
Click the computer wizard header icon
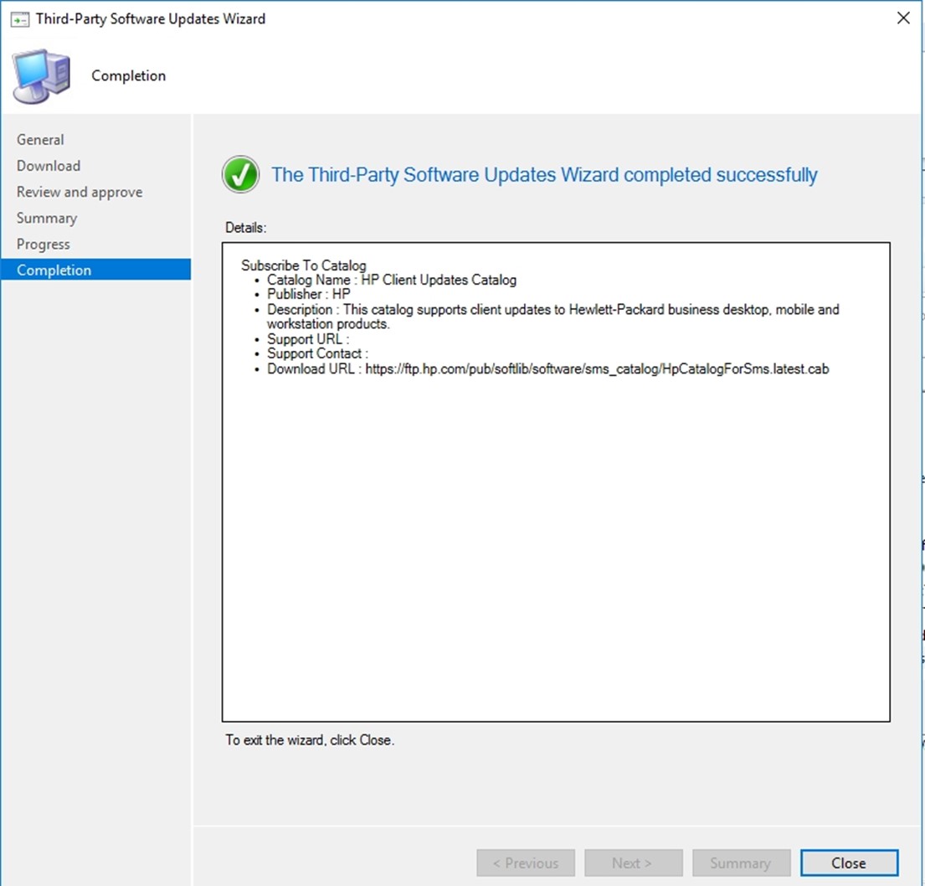click(41, 76)
